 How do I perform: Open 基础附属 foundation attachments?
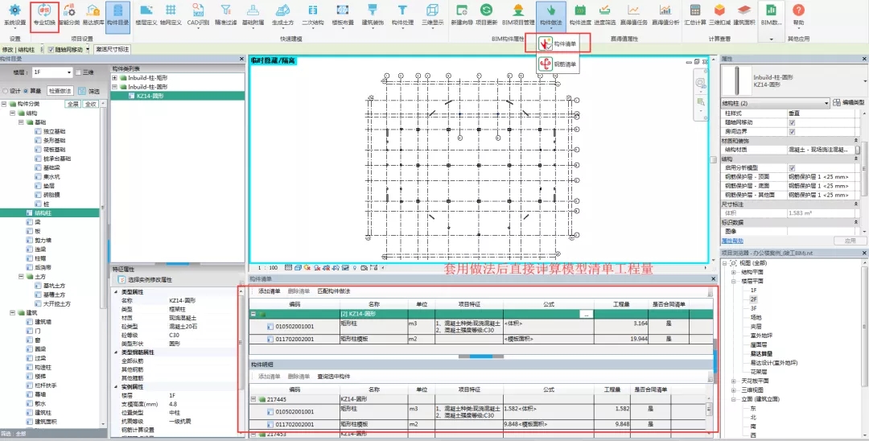253,15
